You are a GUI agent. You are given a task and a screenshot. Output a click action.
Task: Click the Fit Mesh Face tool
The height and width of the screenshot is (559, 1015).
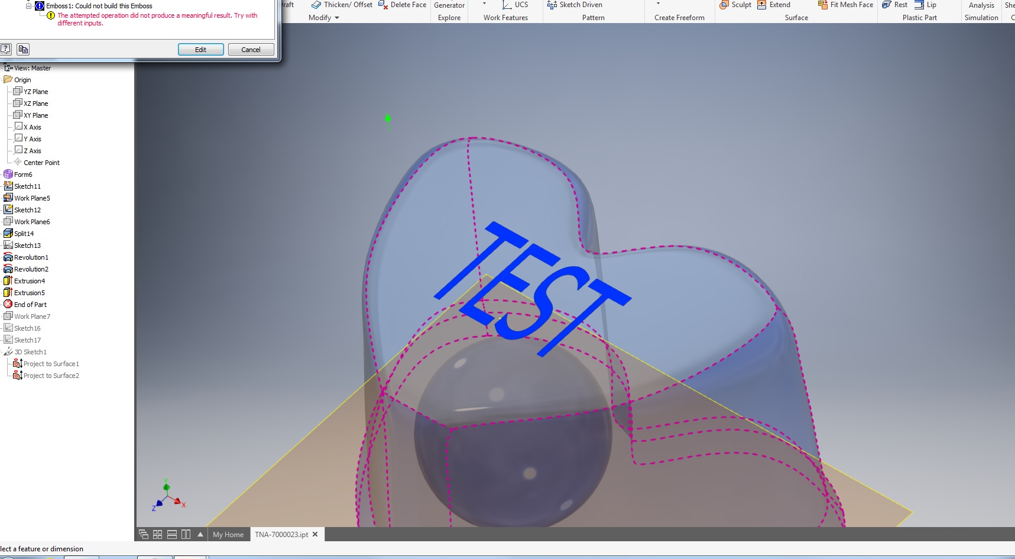pos(845,5)
